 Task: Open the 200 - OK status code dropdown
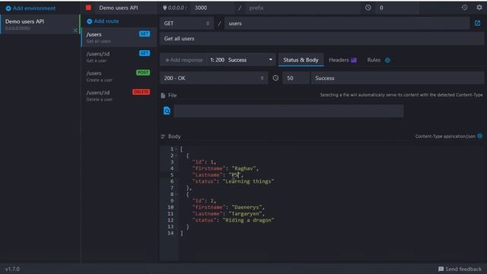click(214, 78)
